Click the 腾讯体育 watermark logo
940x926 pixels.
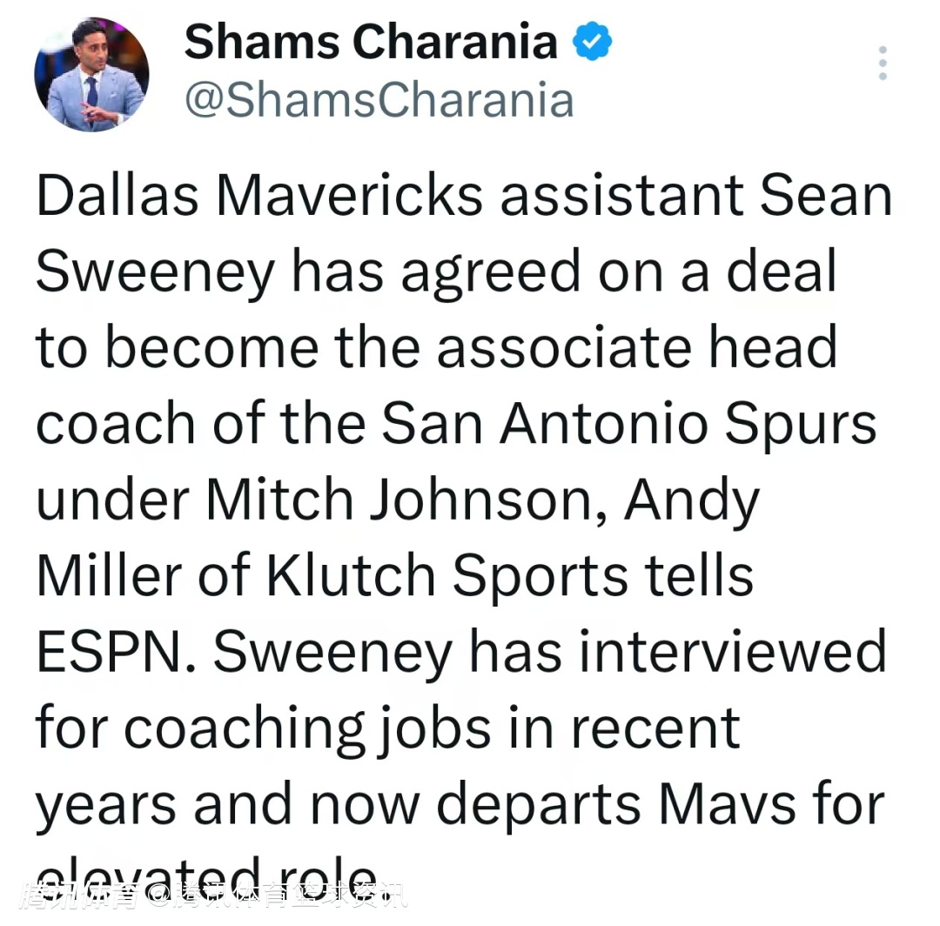[80, 896]
